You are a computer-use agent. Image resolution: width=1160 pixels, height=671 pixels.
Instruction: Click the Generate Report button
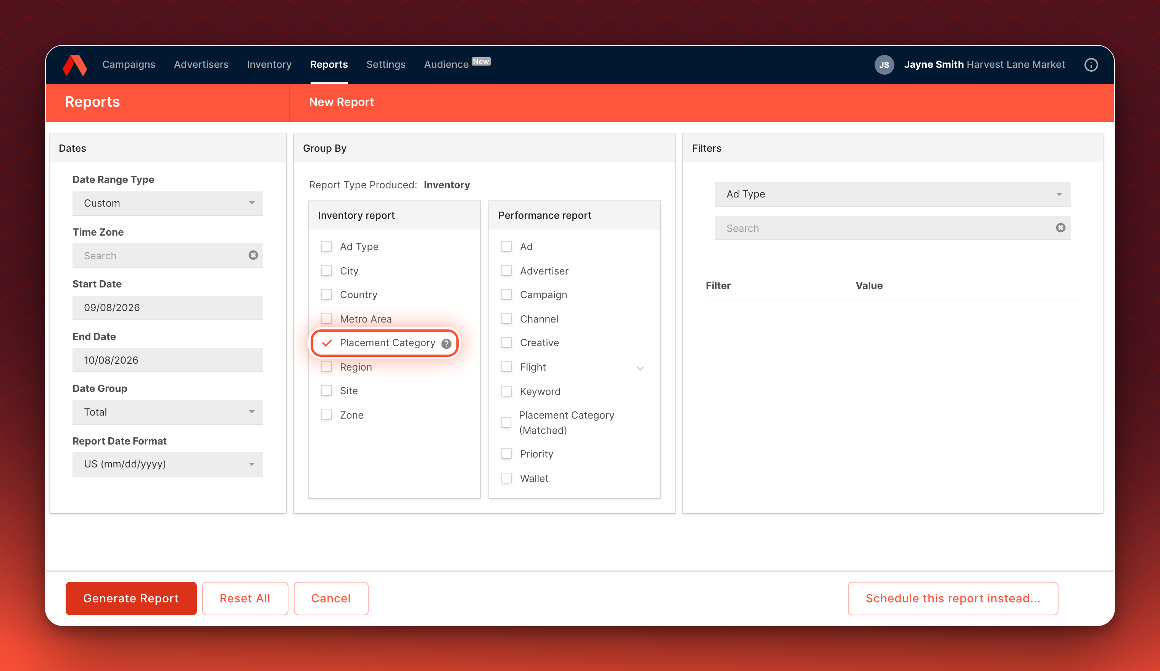(131, 598)
